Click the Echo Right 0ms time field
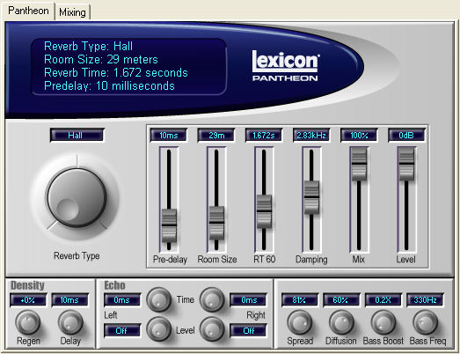Screen dimensions: 460x354 pos(248,300)
